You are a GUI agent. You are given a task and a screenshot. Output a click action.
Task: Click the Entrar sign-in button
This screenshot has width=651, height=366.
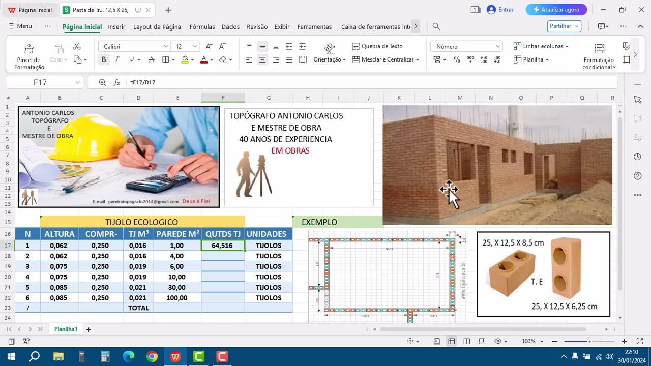500,10
